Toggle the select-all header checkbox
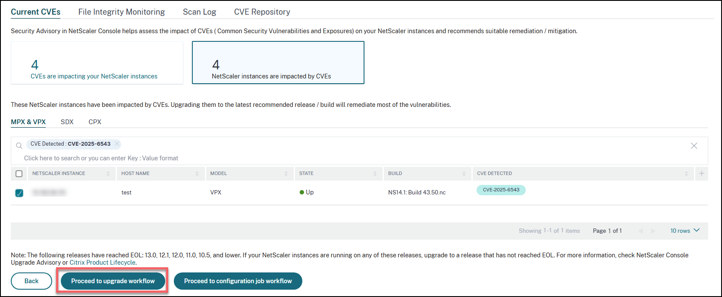This screenshot has width=722, height=297. pyautogui.click(x=19, y=174)
